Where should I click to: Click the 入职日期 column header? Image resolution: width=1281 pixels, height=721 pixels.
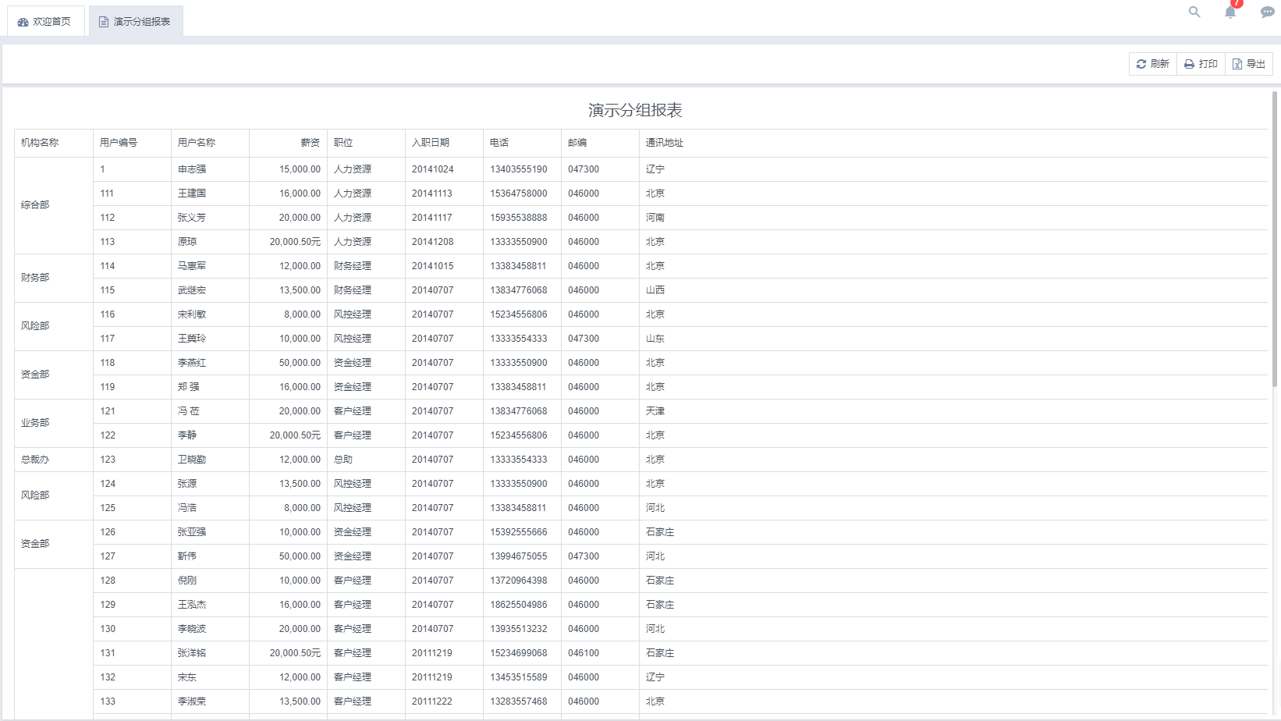tap(431, 143)
